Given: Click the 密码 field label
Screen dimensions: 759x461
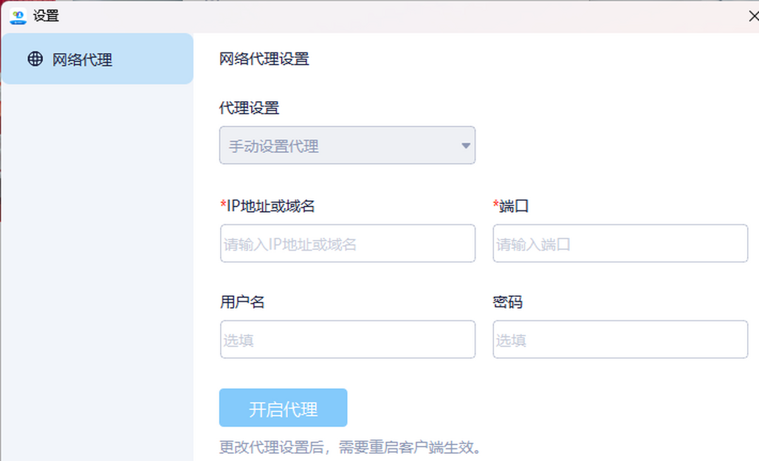Looking at the screenshot, I should point(507,302).
